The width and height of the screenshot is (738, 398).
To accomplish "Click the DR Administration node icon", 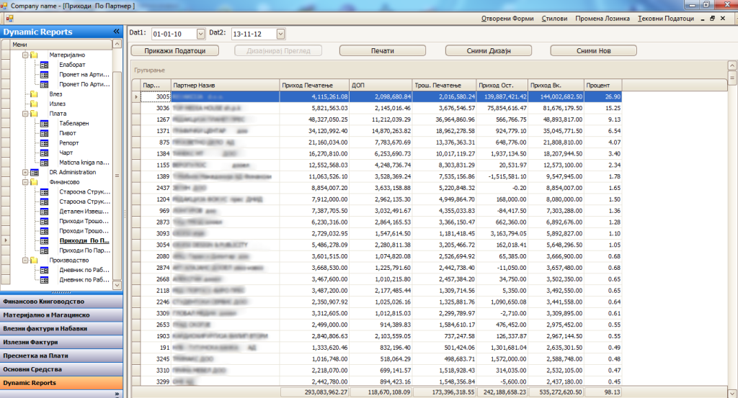I will click(34, 173).
